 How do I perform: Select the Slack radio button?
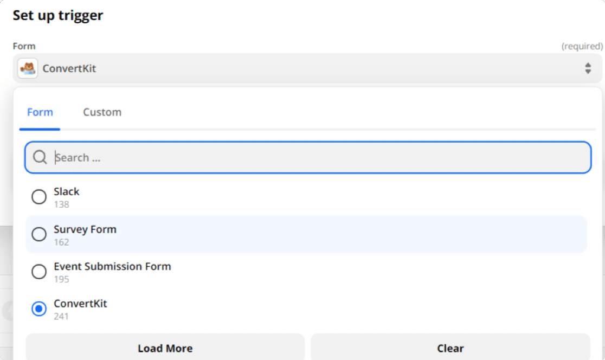click(x=39, y=197)
